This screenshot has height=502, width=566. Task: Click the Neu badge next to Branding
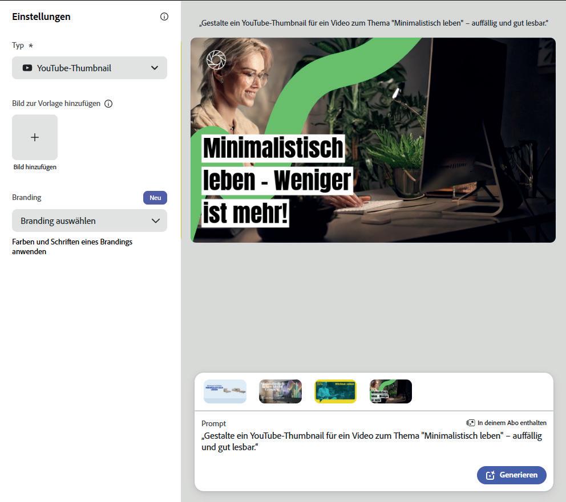pyautogui.click(x=155, y=198)
